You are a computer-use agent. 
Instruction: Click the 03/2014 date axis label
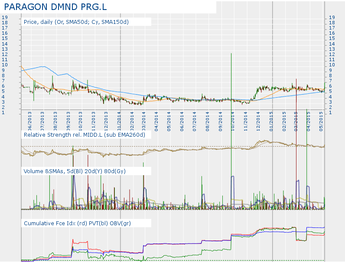click(143, 122)
